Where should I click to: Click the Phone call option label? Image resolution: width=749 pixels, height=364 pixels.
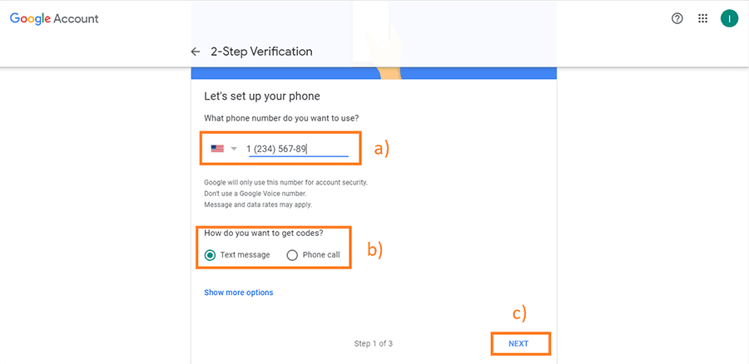tap(321, 255)
